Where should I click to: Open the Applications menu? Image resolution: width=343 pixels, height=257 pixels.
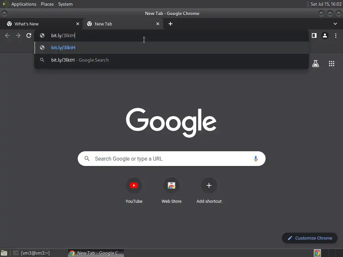click(24, 4)
